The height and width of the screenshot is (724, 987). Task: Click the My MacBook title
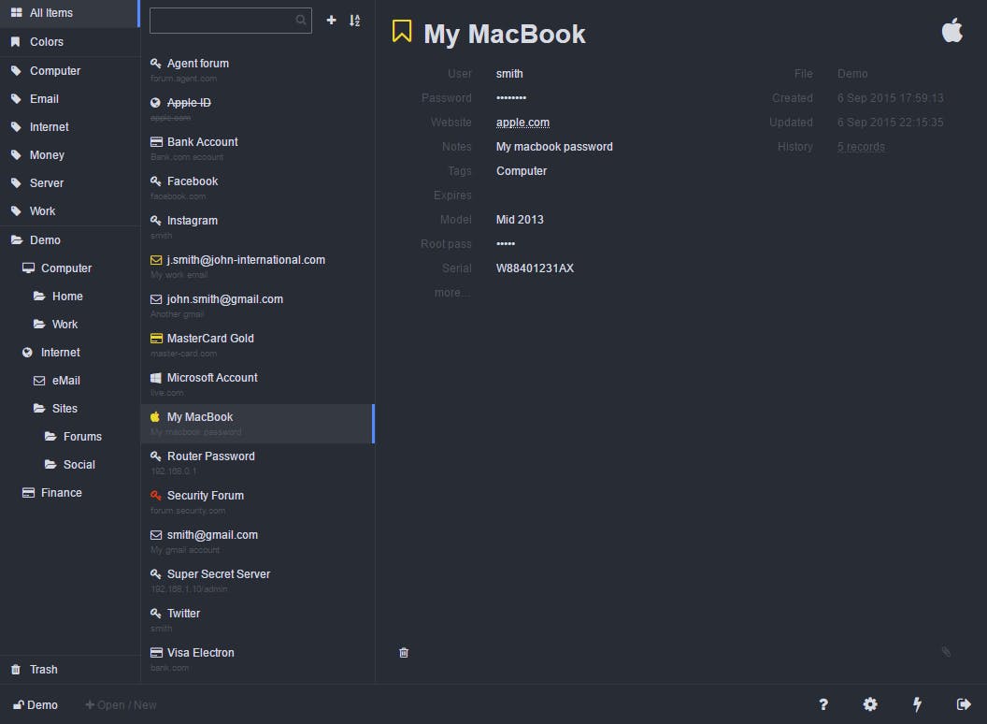[504, 34]
